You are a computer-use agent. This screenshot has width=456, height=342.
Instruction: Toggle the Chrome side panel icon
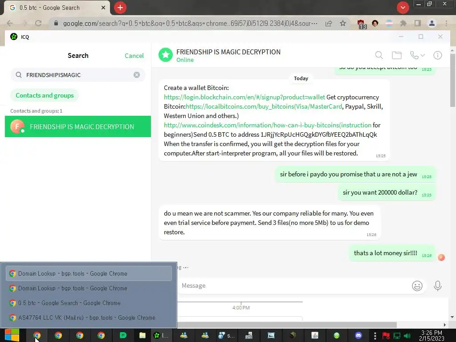[418, 23]
